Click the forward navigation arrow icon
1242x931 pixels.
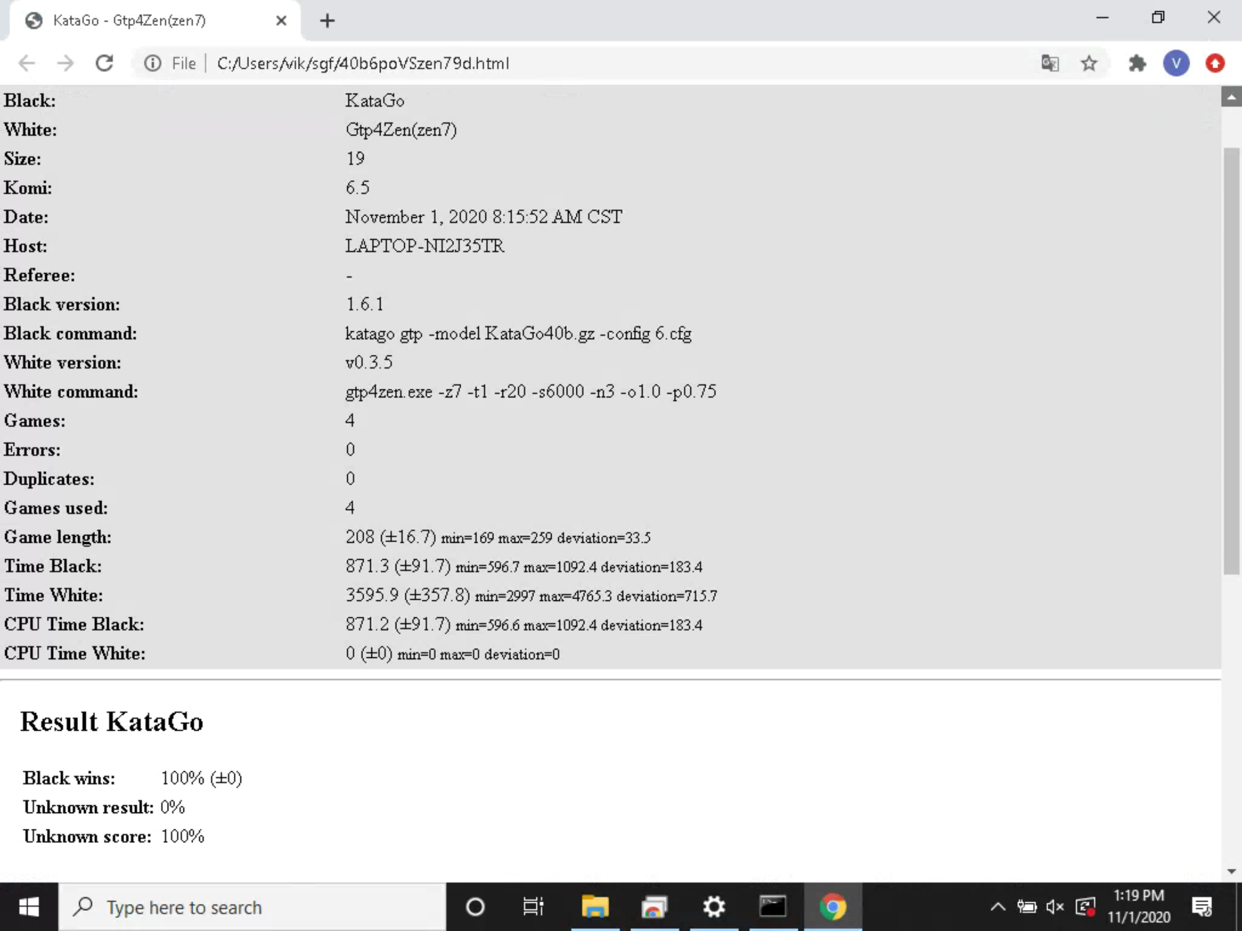64,63
